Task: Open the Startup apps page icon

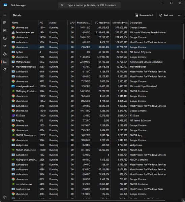Action: tap(5, 46)
